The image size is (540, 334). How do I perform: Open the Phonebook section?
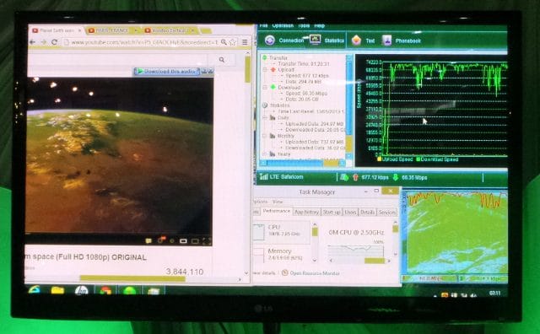click(x=402, y=40)
